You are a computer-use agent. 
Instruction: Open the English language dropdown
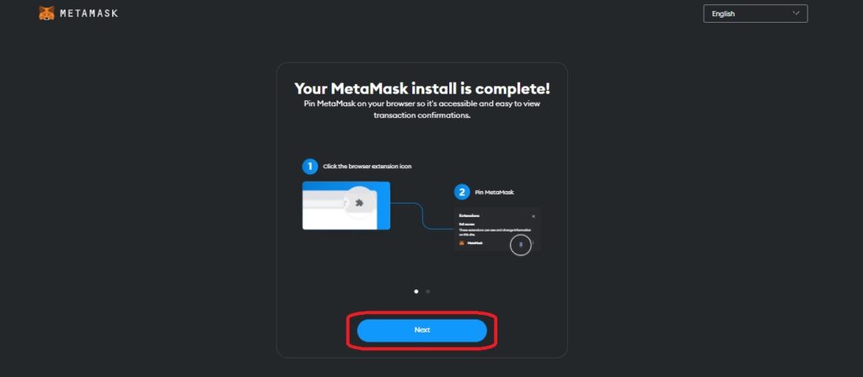(x=755, y=13)
